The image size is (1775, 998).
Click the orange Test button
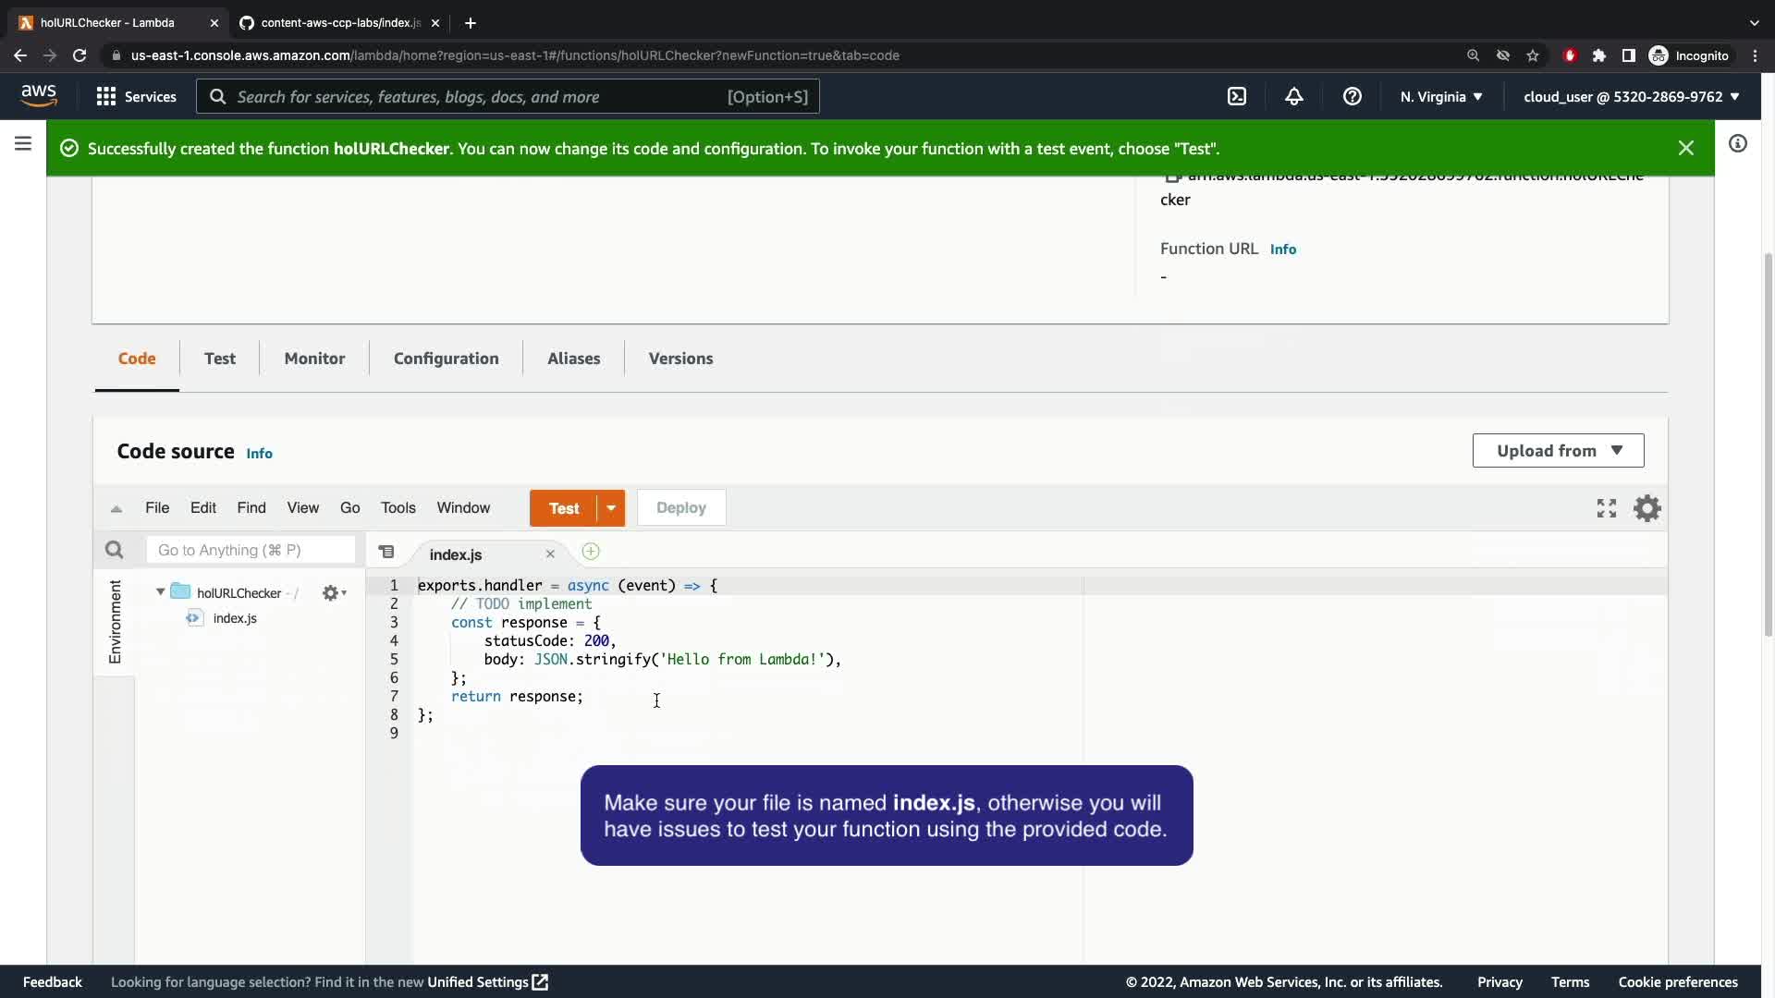pos(563,508)
